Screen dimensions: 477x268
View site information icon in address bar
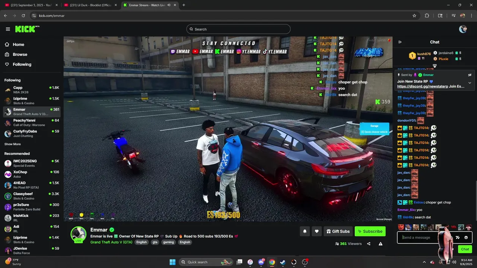(x=34, y=16)
